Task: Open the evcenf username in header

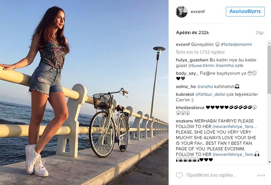Action: (198, 11)
